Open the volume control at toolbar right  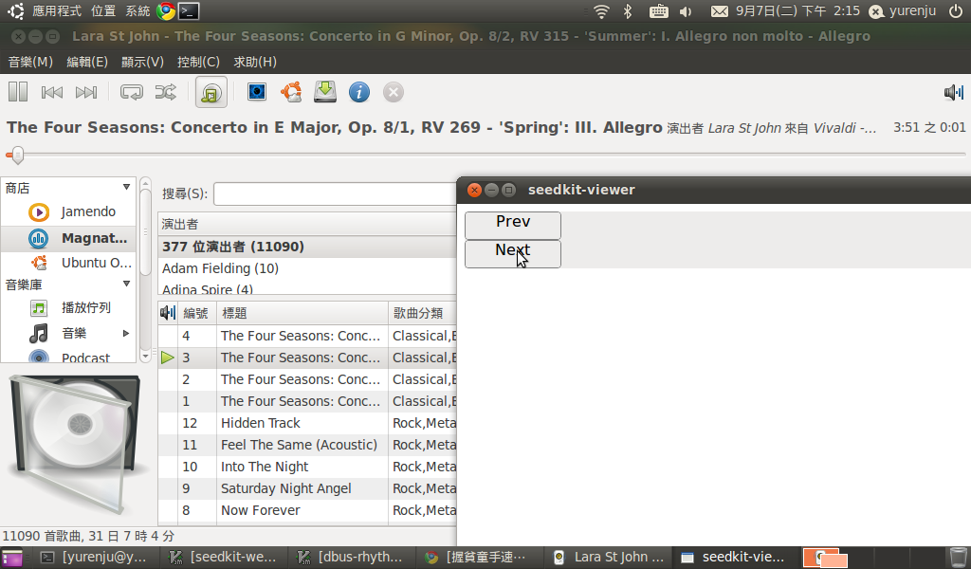point(954,93)
